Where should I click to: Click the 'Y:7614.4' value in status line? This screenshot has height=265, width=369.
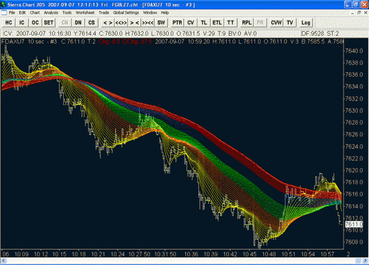pos(84,34)
